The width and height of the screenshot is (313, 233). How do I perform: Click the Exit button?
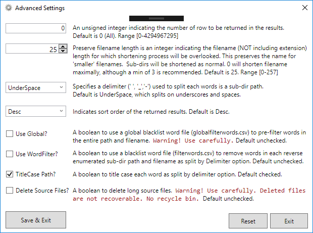289,221
